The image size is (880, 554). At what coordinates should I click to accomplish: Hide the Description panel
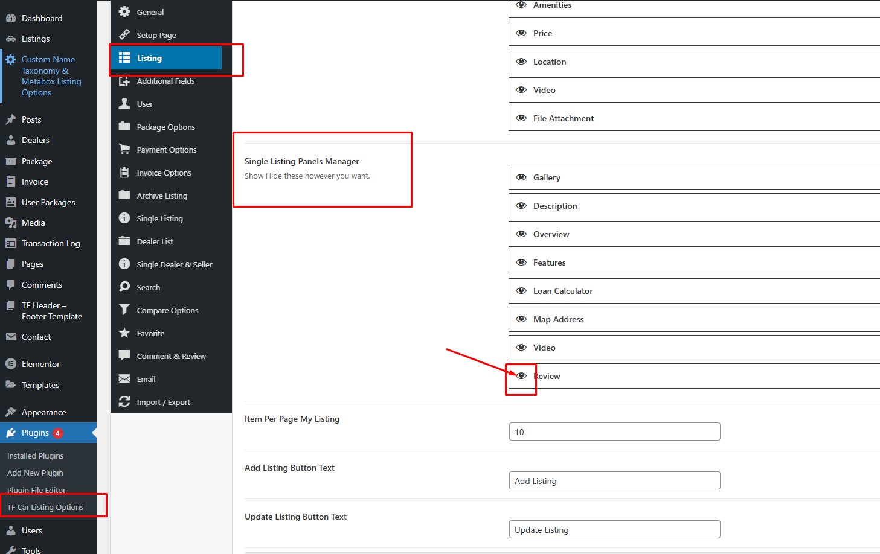coord(521,206)
